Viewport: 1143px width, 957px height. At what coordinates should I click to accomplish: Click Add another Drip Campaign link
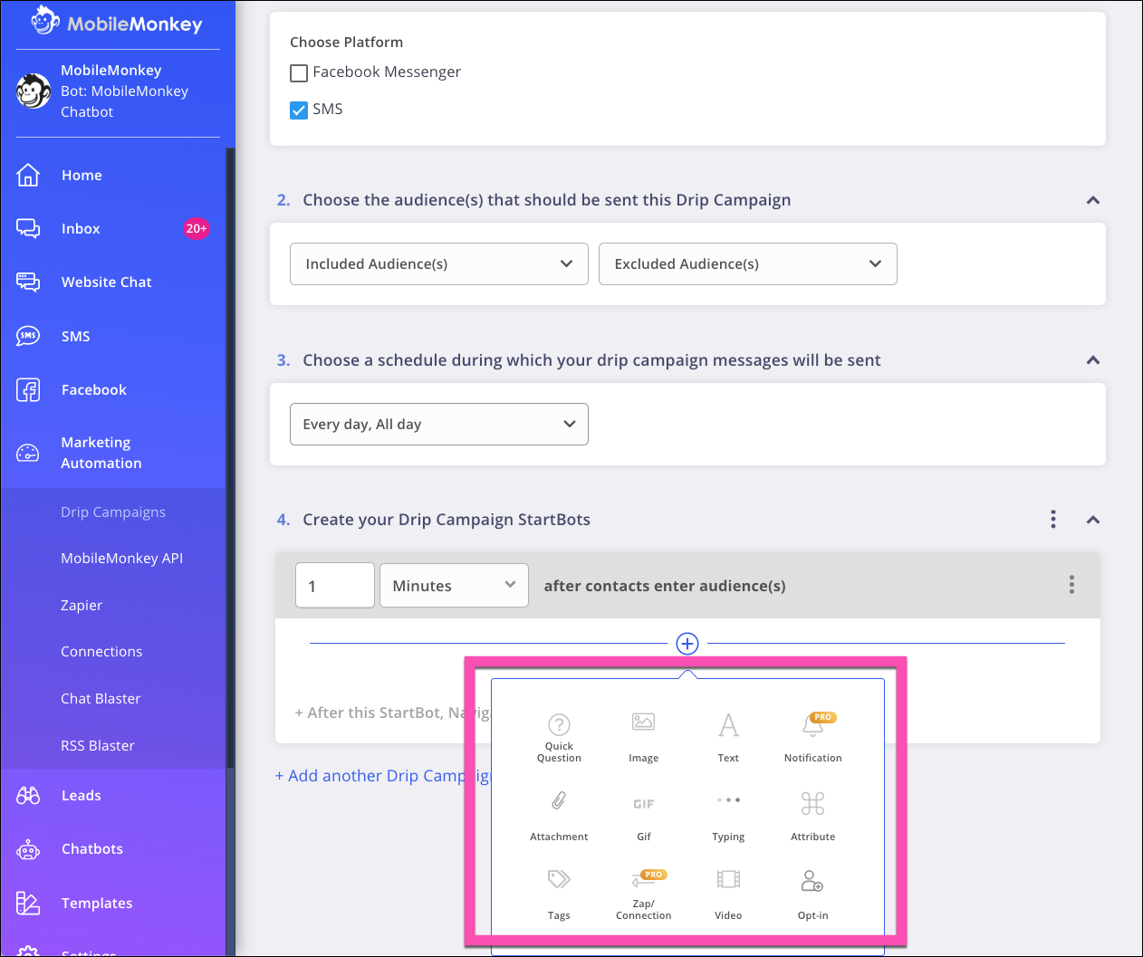382,776
